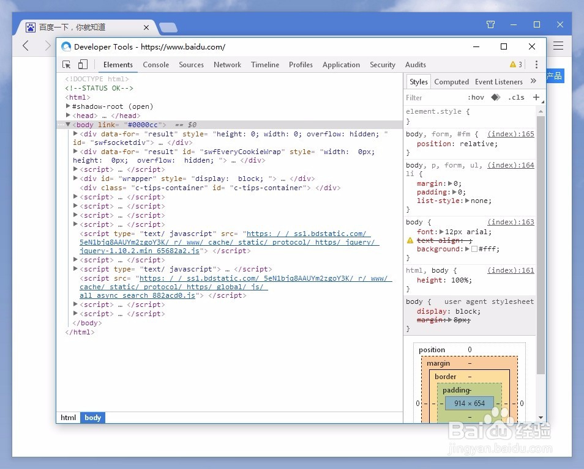Open the Network tab

[x=227, y=65]
